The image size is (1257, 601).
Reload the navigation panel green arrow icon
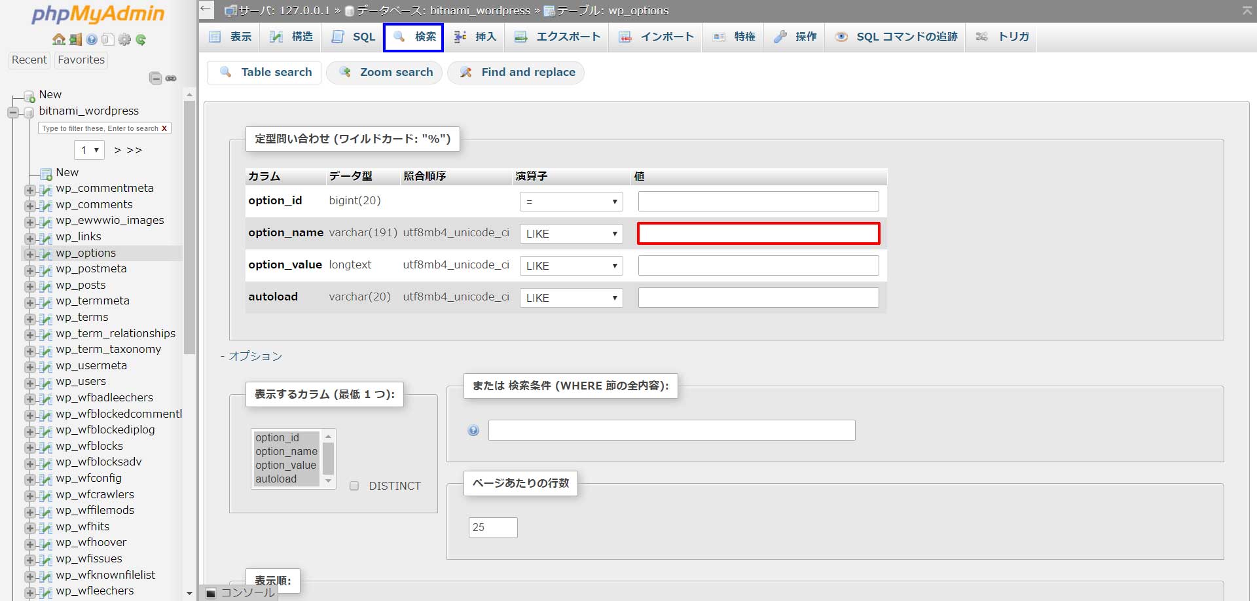coord(141,39)
